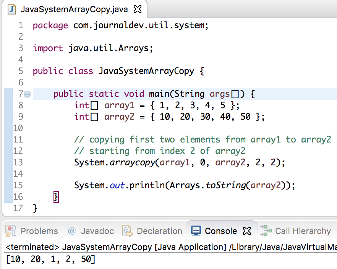Click the class name 'JavaSystemArrayCopy' on line 5
The width and height of the screenshot is (337, 269).
point(146,71)
